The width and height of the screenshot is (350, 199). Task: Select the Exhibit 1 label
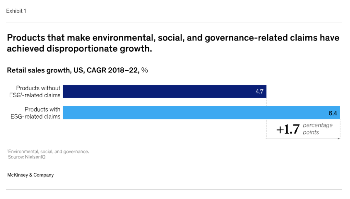pyautogui.click(x=16, y=11)
